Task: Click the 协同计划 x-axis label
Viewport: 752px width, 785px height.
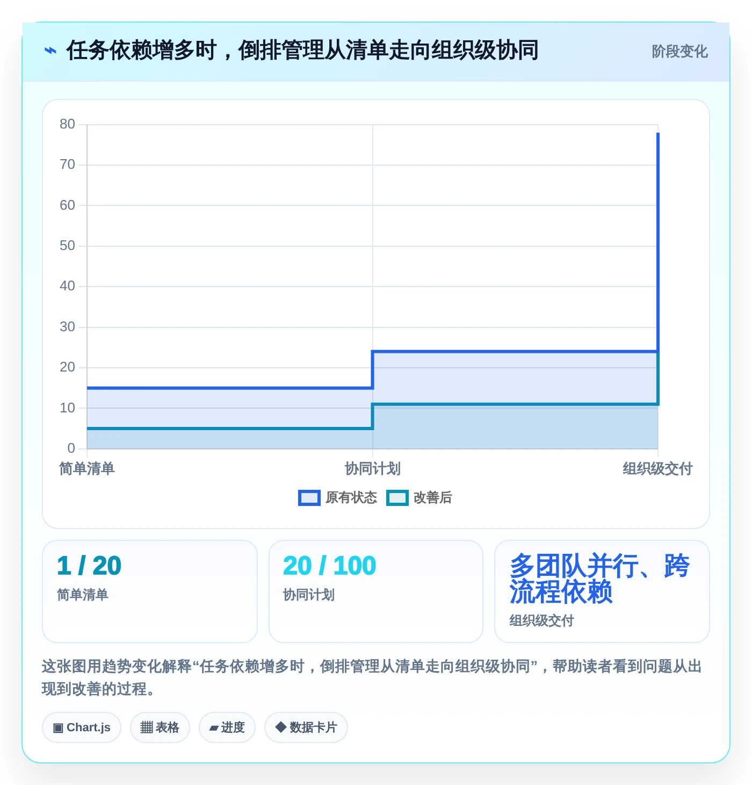Action: pos(373,469)
